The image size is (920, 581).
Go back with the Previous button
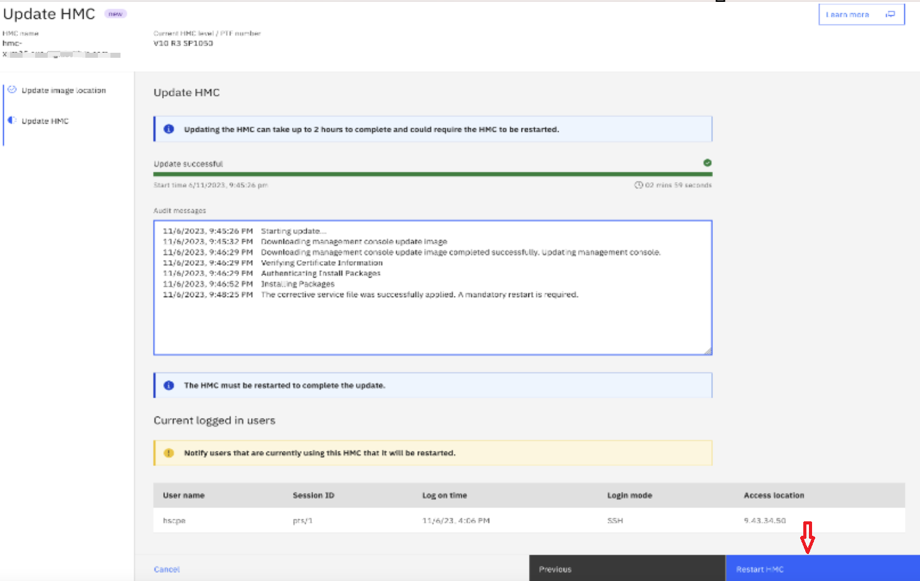pyautogui.click(x=627, y=568)
